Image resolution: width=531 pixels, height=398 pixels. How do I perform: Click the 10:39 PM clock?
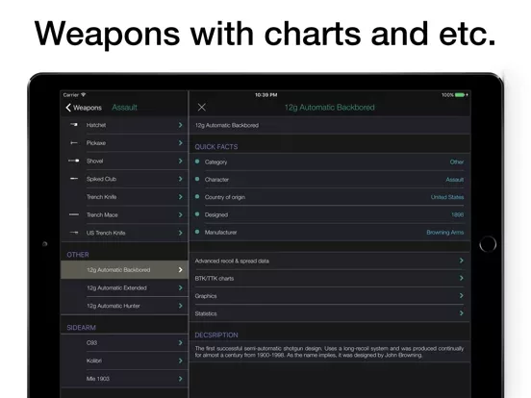click(x=266, y=95)
